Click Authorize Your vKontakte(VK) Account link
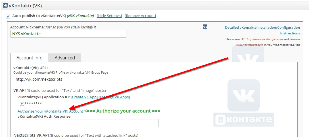The image size is (309, 137). tap(50, 111)
